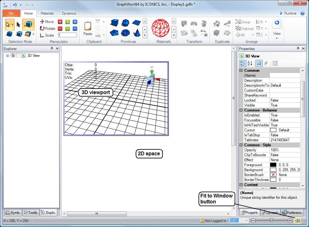The height and width of the screenshot is (227, 309).
Task: Click the Rotate manipulator tool
Action: coord(47,28)
